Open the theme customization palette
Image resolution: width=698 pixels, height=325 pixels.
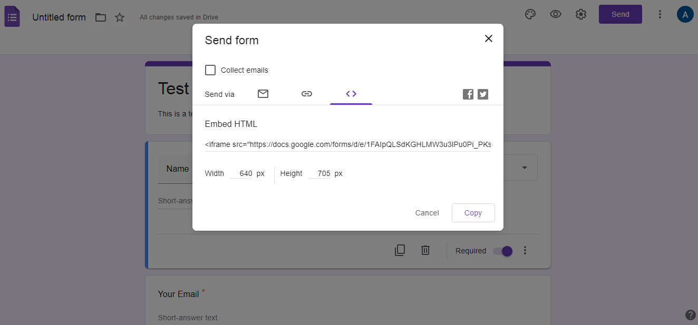[x=530, y=14]
